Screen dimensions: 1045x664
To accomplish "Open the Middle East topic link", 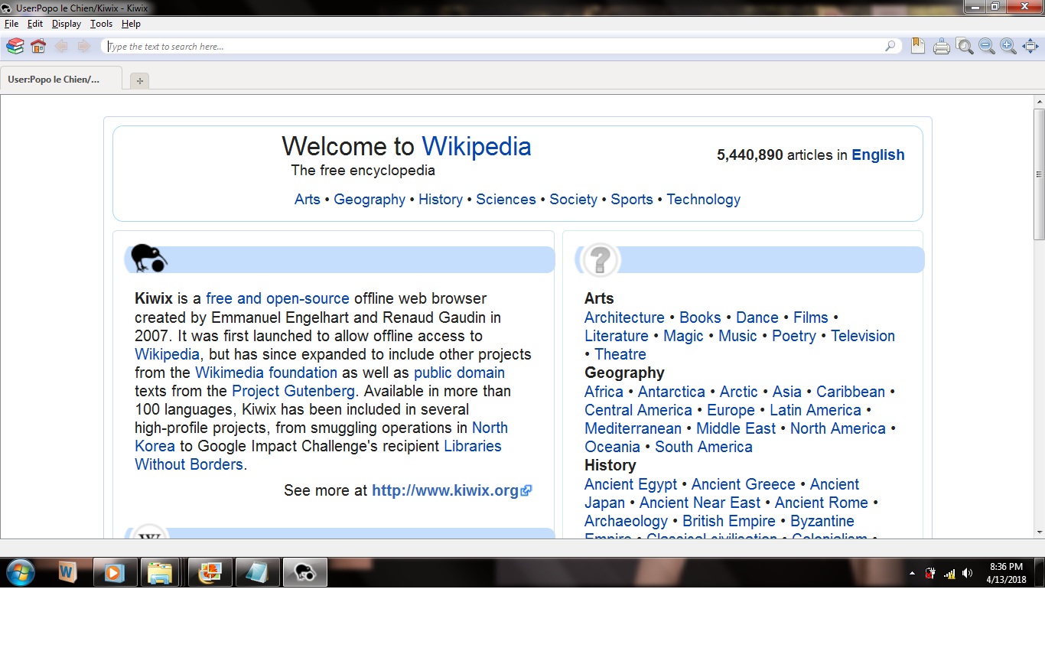I will (x=736, y=428).
